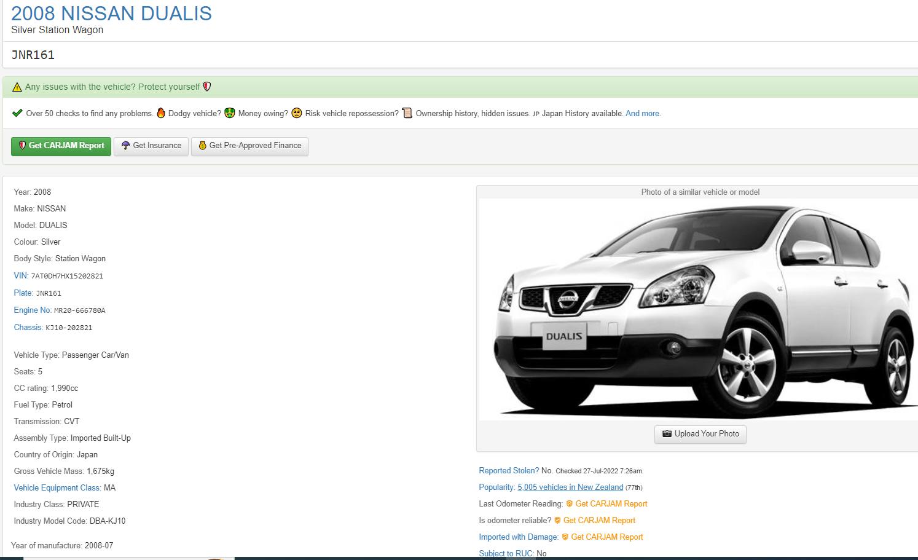Click the 'Photo of a similar vehicle or model' caption
Image resolution: width=918 pixels, height=560 pixels.
(700, 192)
